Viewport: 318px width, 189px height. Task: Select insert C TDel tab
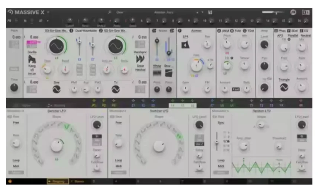pos(249,31)
